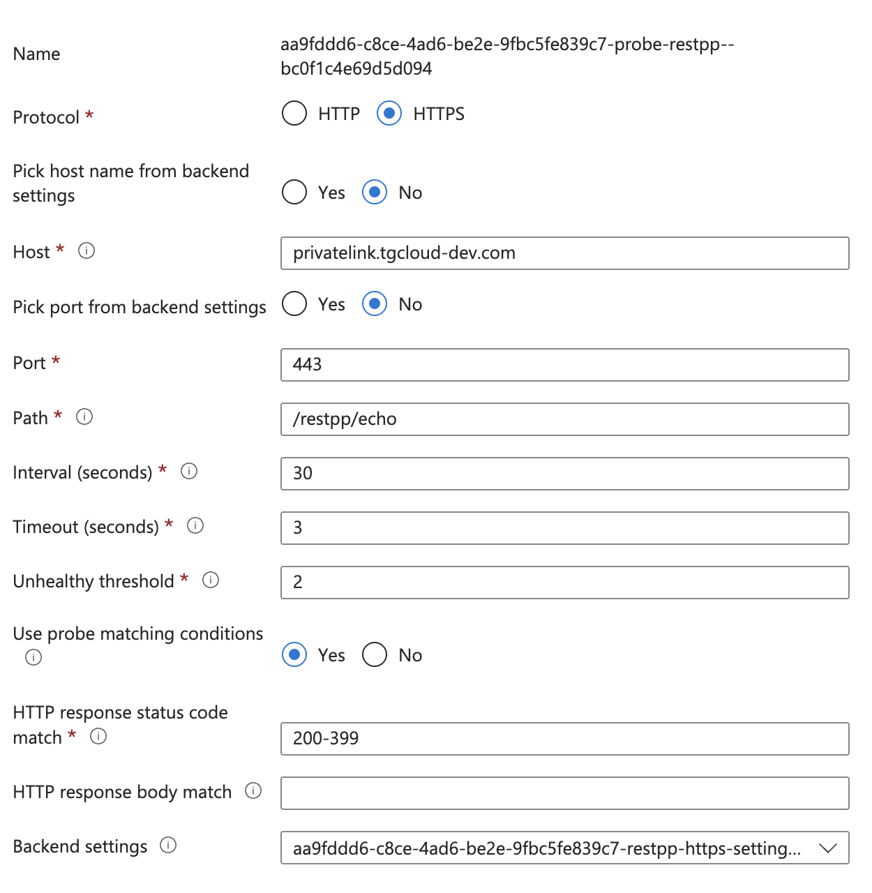
Task: Choose Yes for pick host name from backend
Action: (294, 192)
